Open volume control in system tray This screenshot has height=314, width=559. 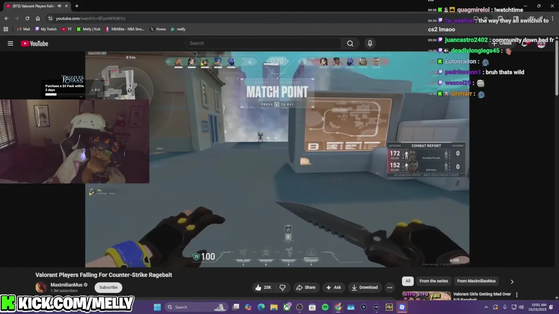(x=521, y=307)
